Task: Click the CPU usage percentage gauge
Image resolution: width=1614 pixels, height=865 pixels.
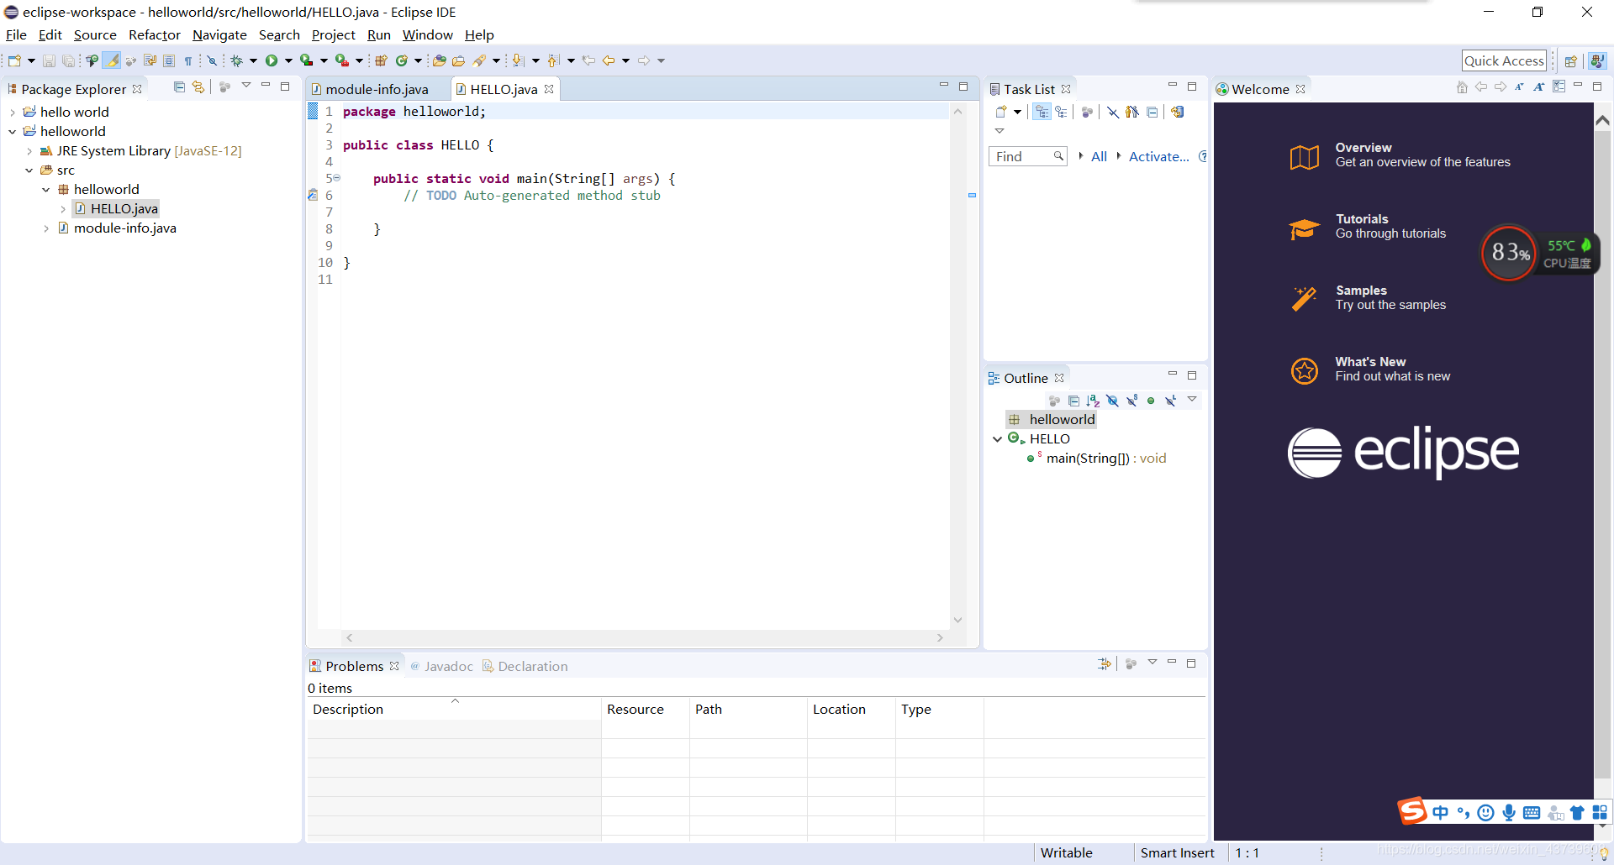Action: 1509,253
